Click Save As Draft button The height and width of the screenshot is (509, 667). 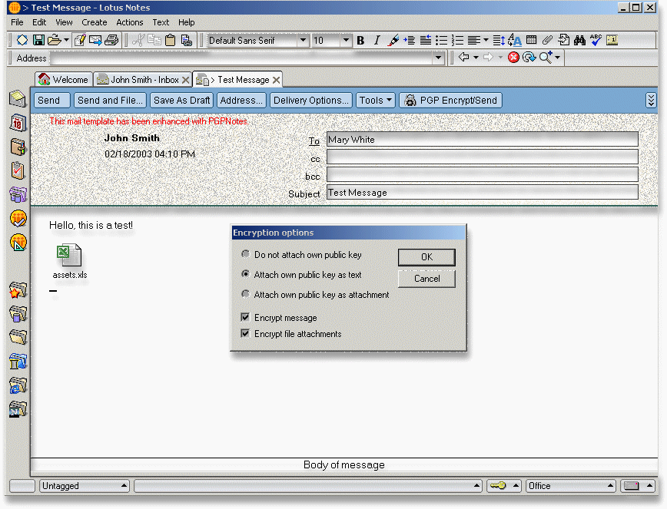pyautogui.click(x=181, y=101)
